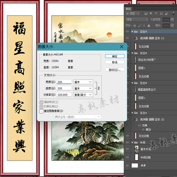
Task: Lock transparent pixels checkerboard icon
Action: click(x=135, y=26)
